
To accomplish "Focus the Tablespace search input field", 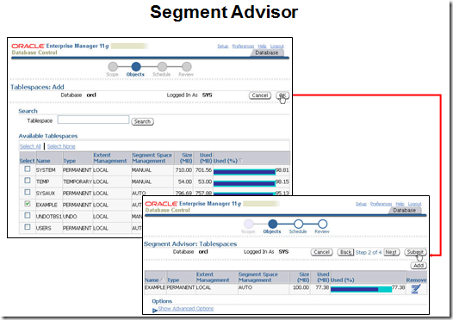I will (93, 120).
